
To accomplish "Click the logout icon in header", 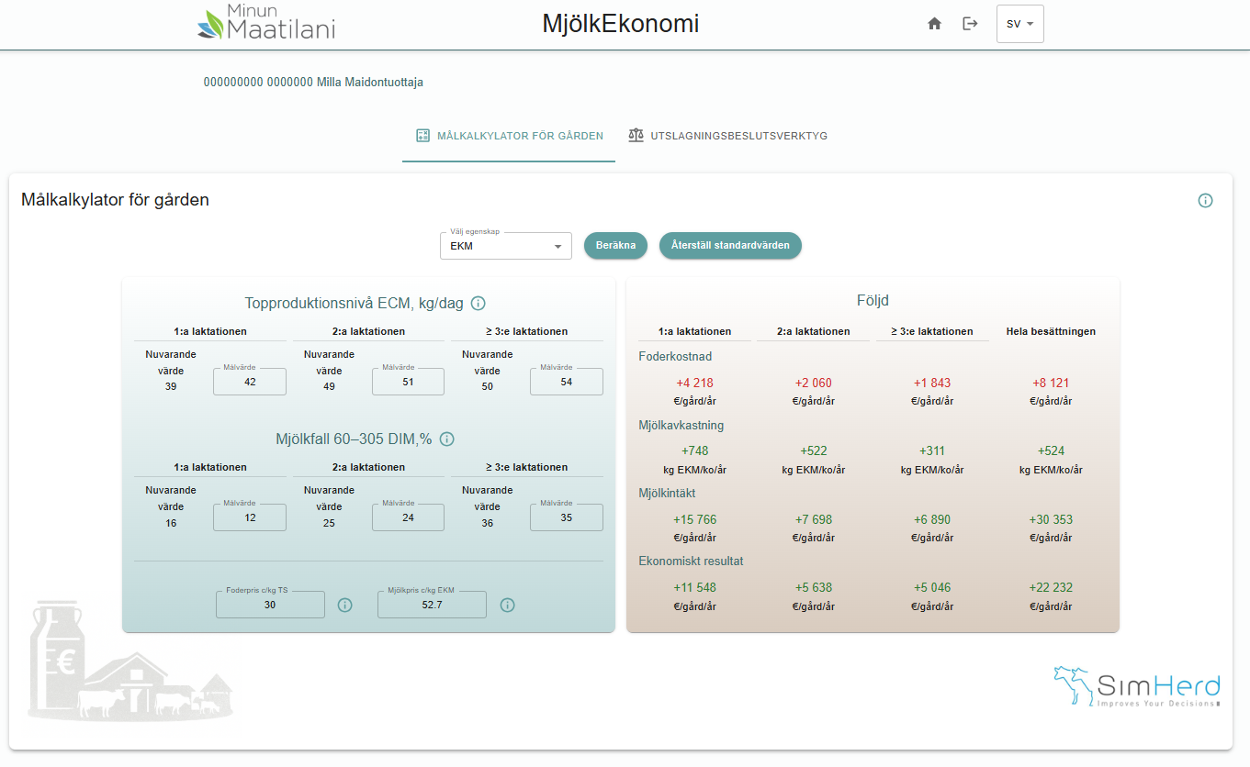I will point(970,24).
